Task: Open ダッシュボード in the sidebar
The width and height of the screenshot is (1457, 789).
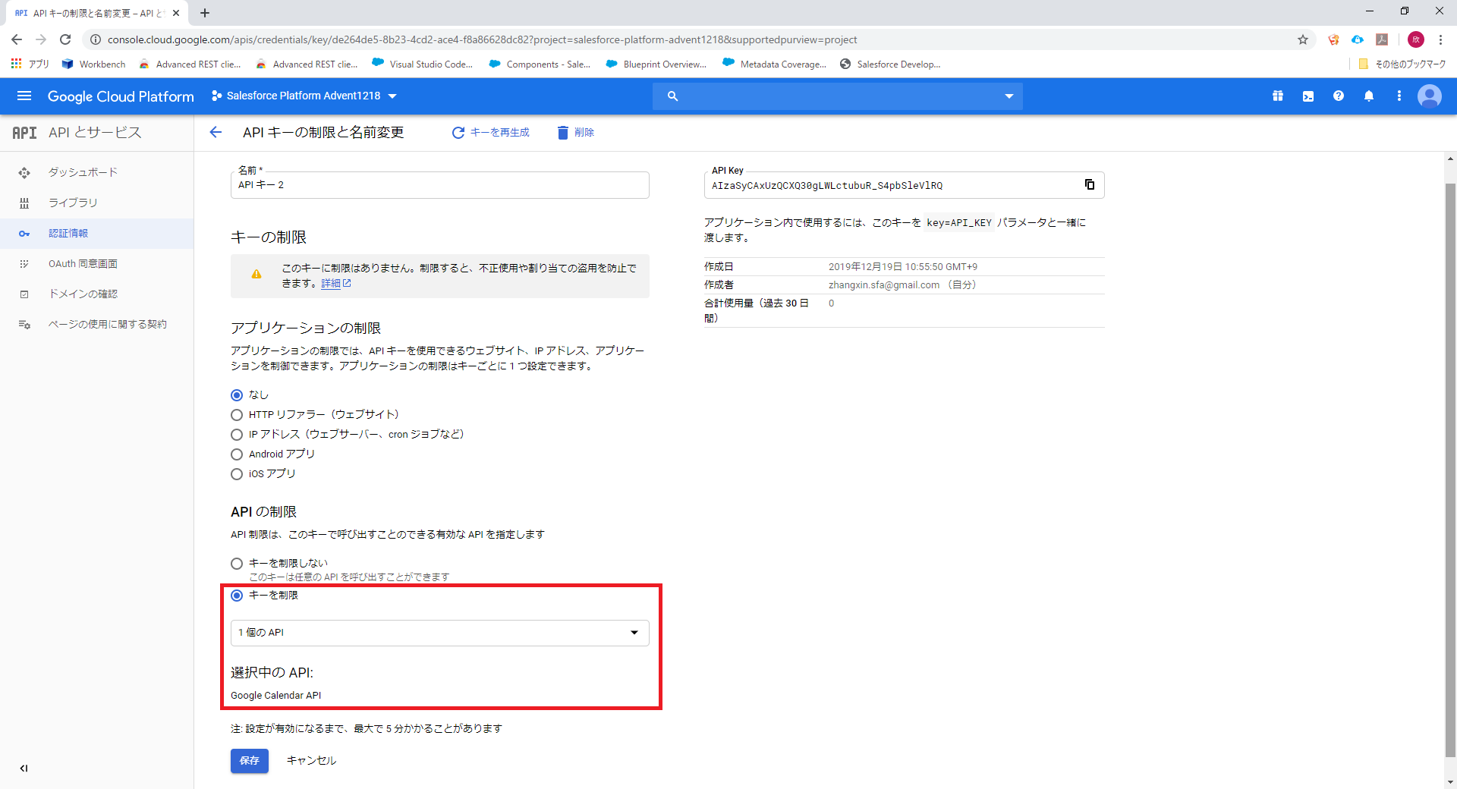Action: pos(96,172)
